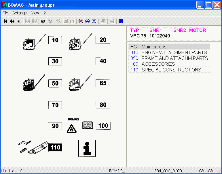Open the checklist order form icon
Image resolution: width=222 pixels, height=174 pixels.
(x=50, y=21)
